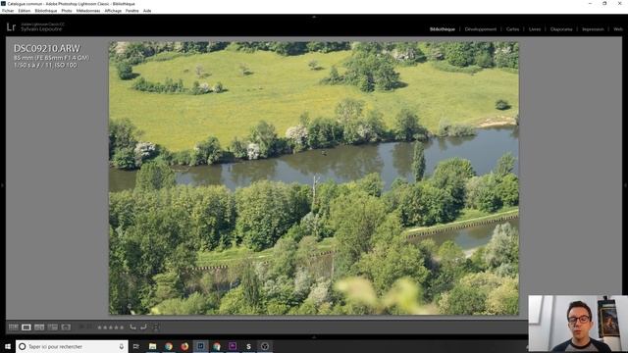Rotate photo clockwise
The image size is (628, 353).
[x=143, y=328]
